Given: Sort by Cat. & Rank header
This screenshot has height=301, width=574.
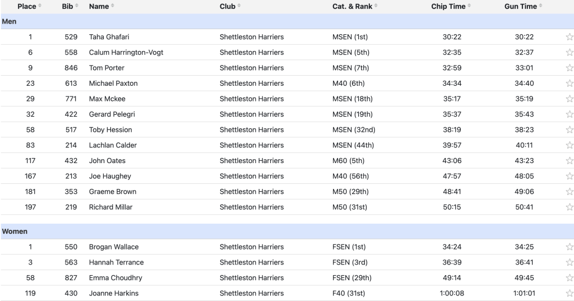Looking at the screenshot, I should (x=355, y=6).
